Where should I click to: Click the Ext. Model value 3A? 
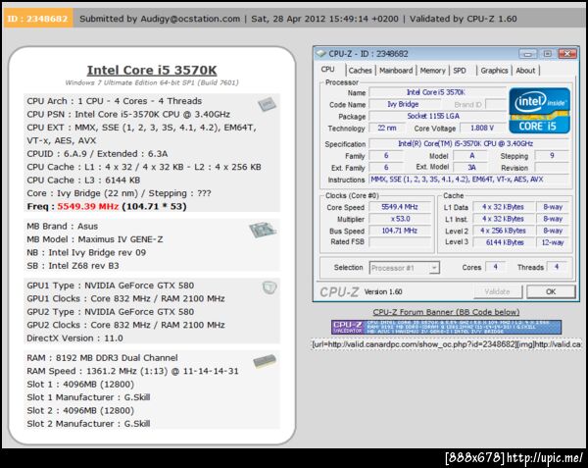click(470, 168)
